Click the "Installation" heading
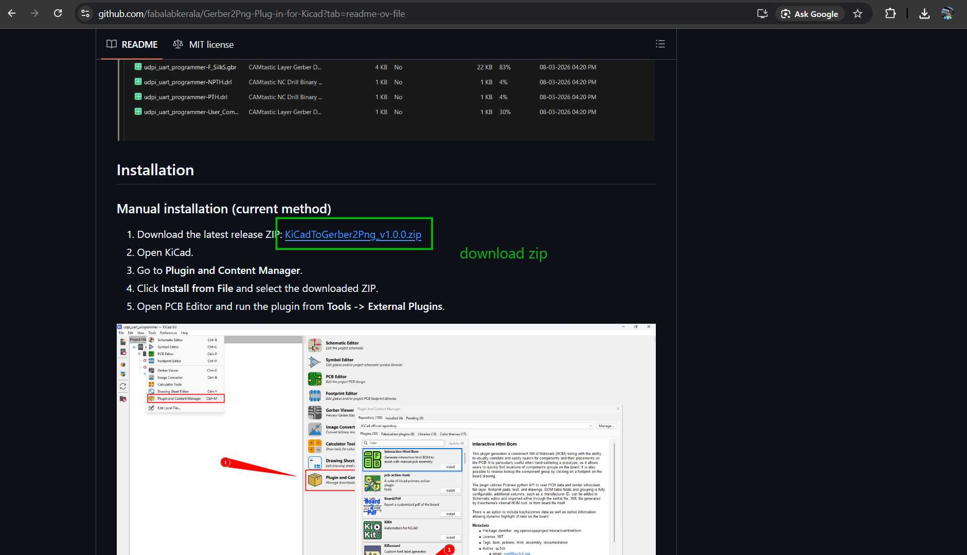The height and width of the screenshot is (555, 967). point(155,170)
